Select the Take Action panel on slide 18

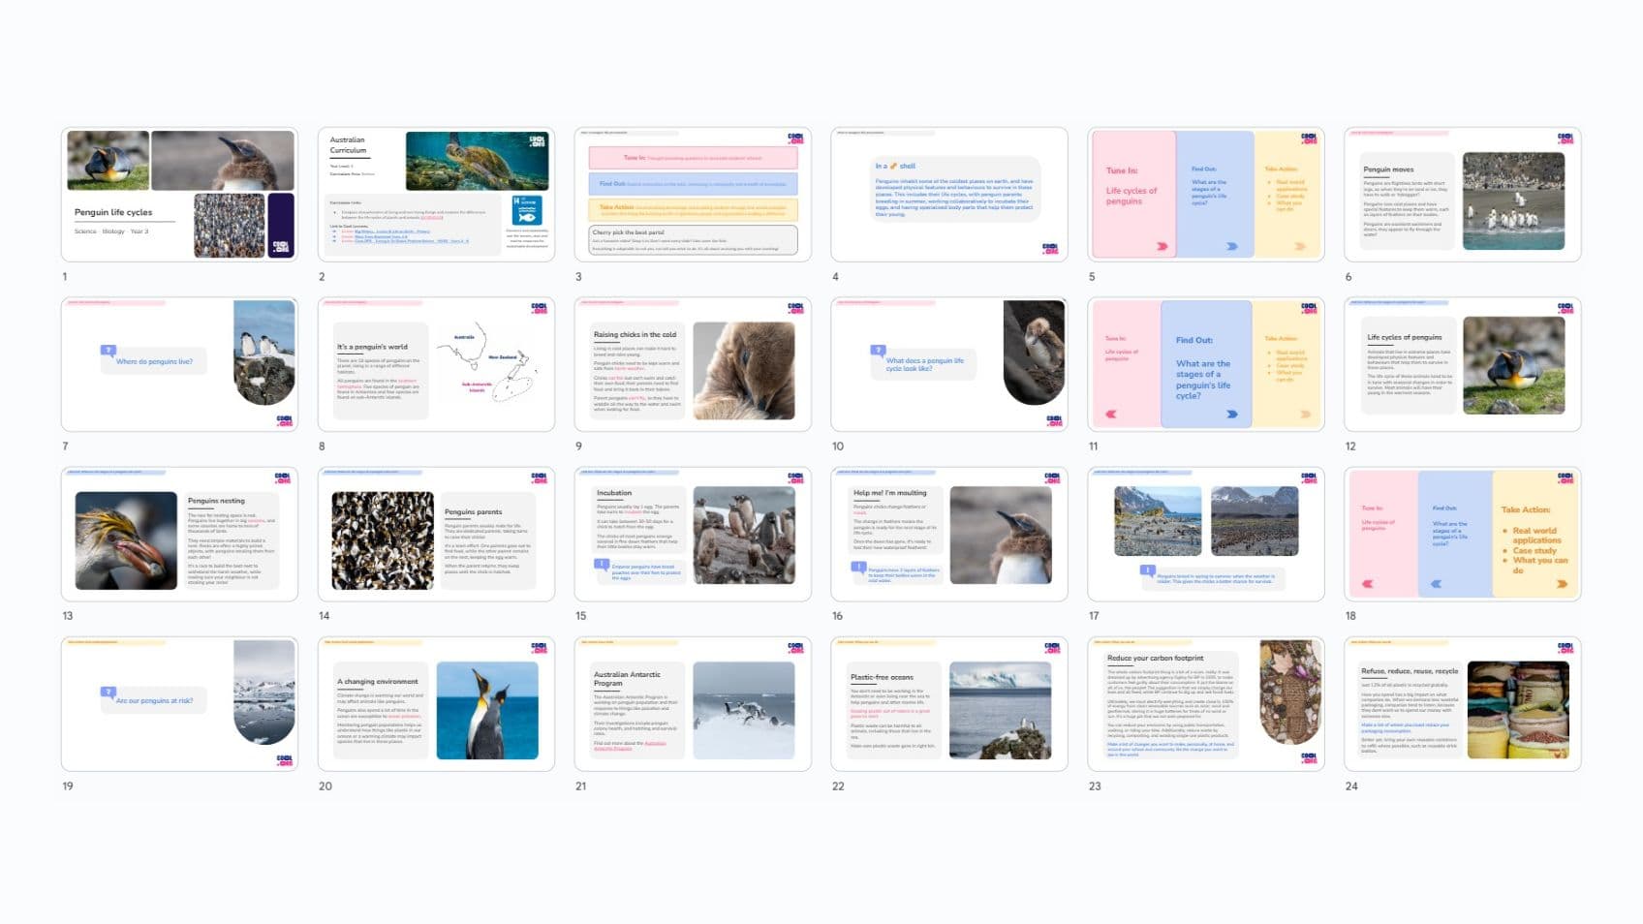click(x=1535, y=534)
